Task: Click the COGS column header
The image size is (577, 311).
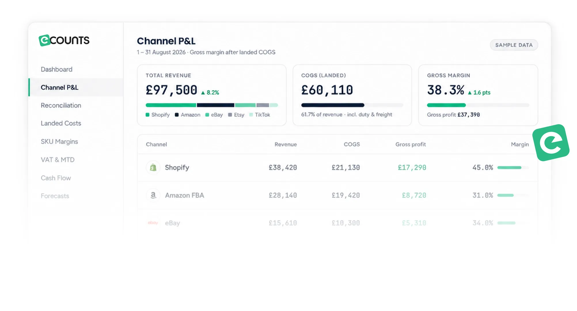Action: pyautogui.click(x=352, y=144)
